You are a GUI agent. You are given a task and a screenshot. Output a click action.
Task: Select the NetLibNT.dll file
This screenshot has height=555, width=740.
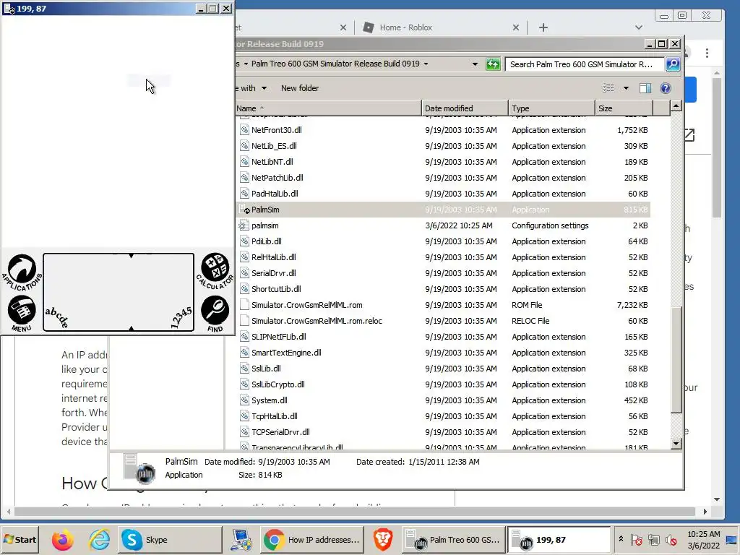272,162
